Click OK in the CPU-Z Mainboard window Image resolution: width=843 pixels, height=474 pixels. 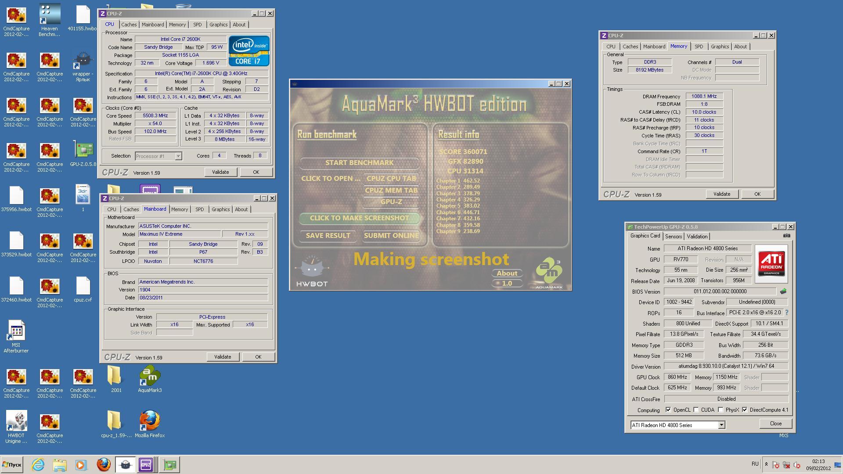click(258, 357)
